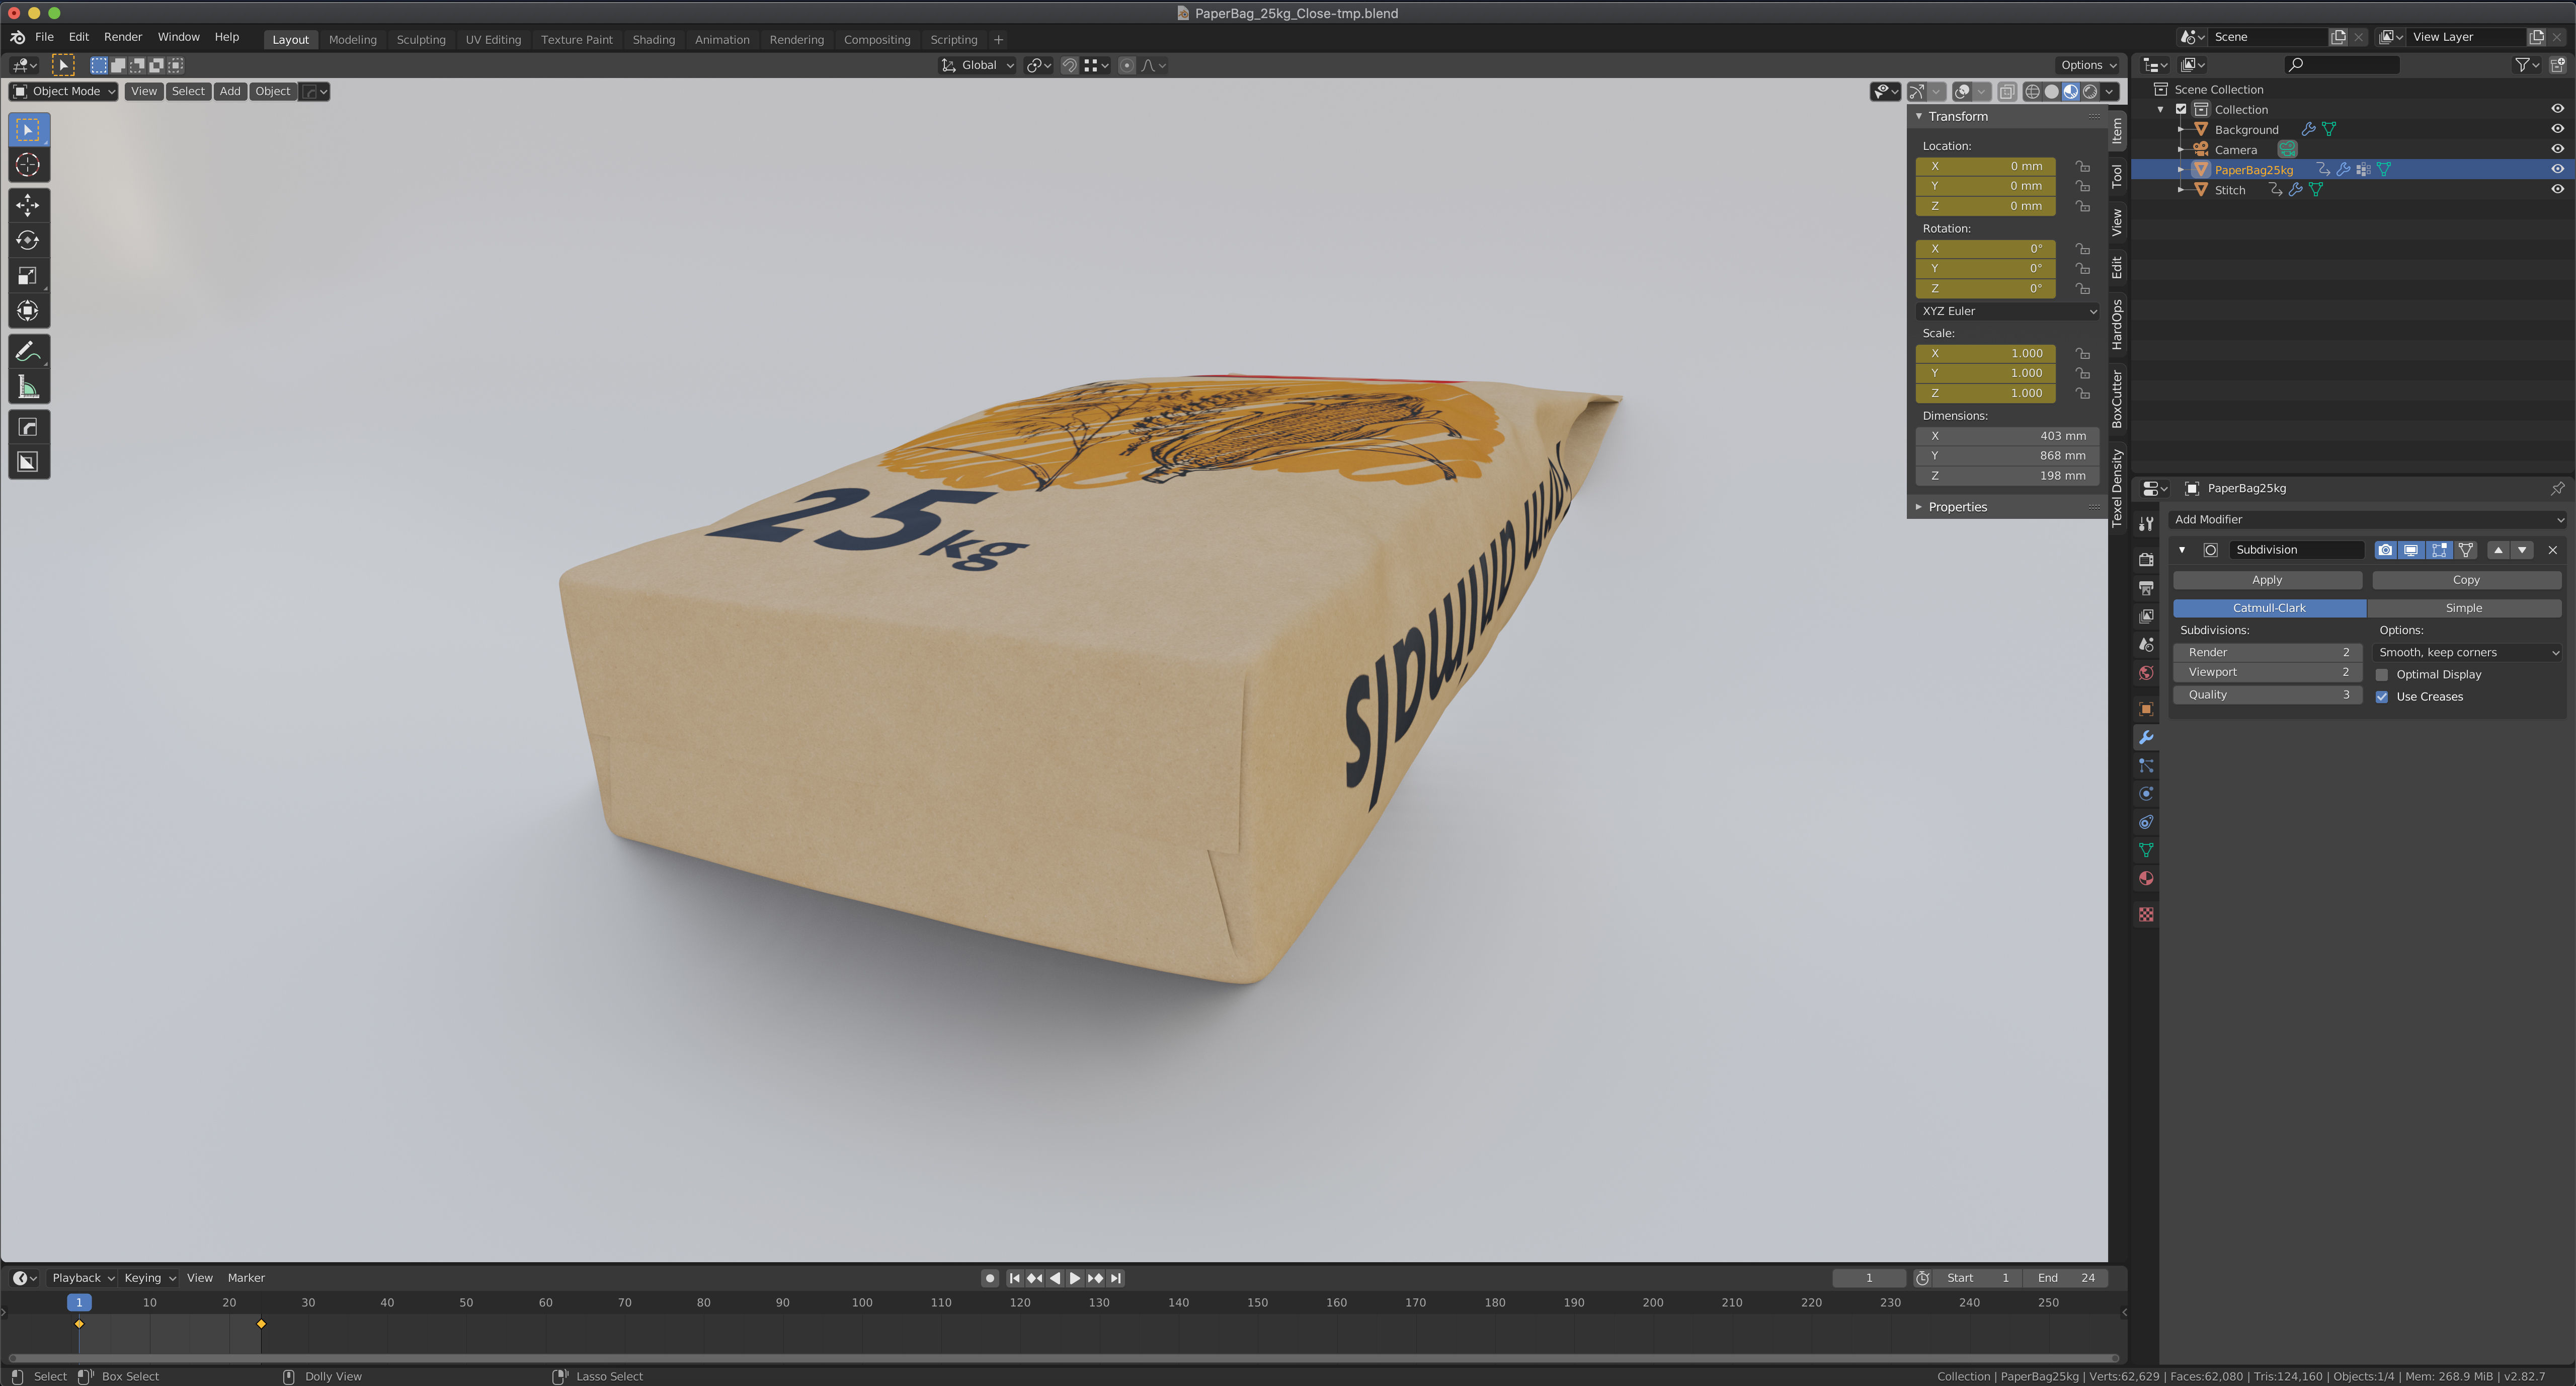Activate the Measure tool
The width and height of the screenshot is (2576, 1386).
point(28,387)
